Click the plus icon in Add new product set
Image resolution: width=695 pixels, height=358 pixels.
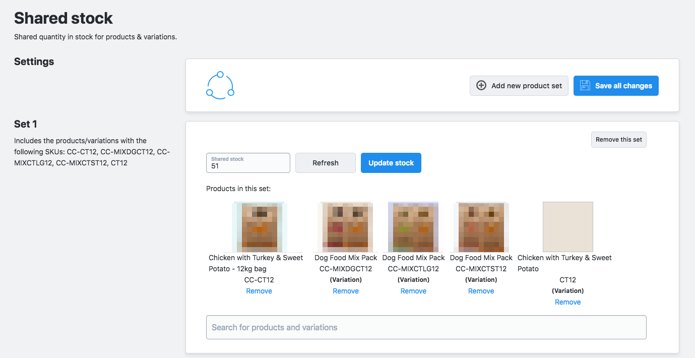click(481, 86)
